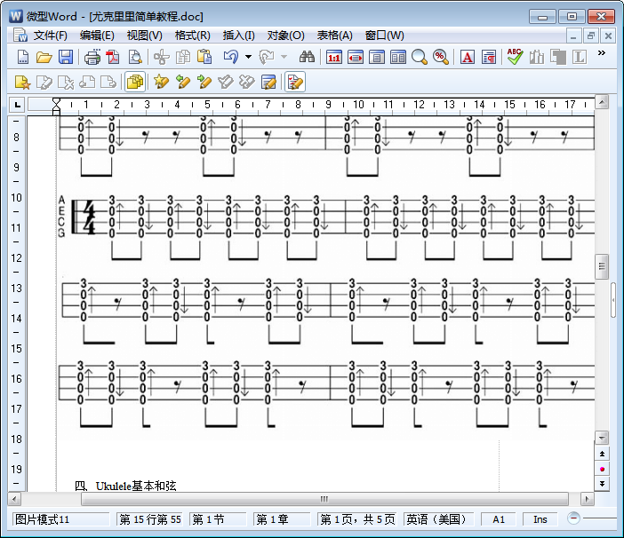The height and width of the screenshot is (538, 624).
Task: Click the vertical scrollbar thumb
Action: [x=602, y=266]
